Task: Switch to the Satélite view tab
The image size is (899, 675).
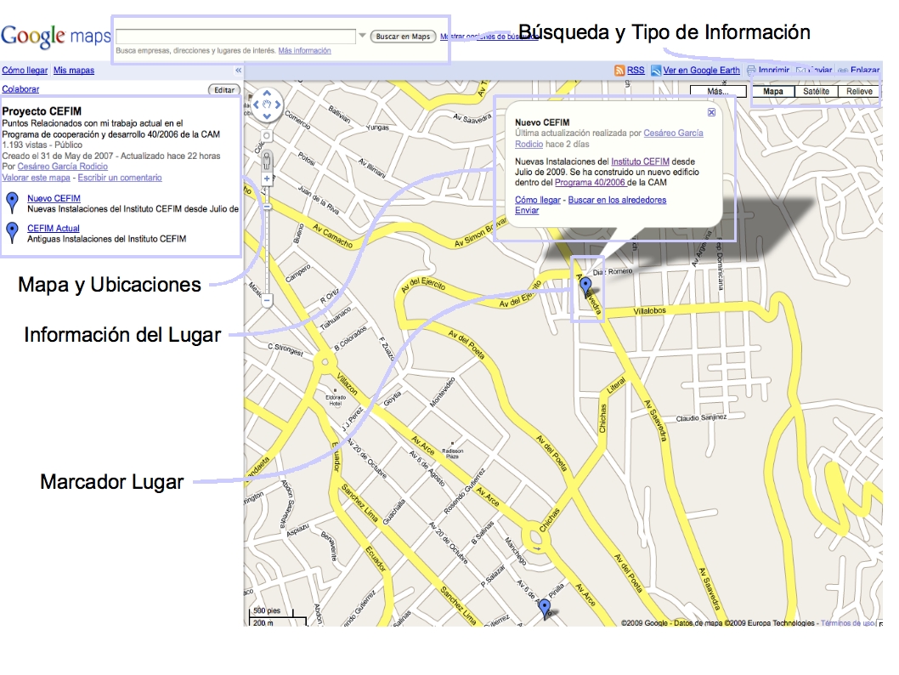Action: tap(816, 91)
